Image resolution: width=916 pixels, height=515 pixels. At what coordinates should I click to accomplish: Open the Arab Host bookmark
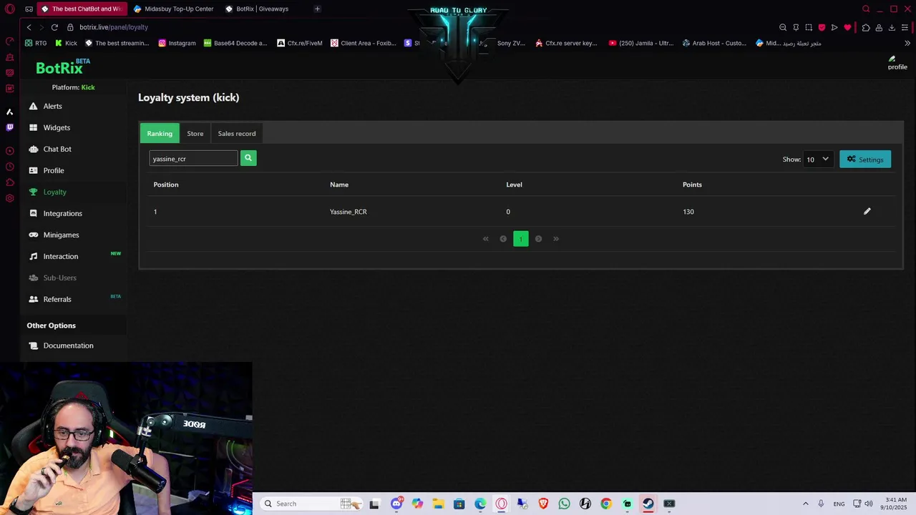(x=714, y=43)
